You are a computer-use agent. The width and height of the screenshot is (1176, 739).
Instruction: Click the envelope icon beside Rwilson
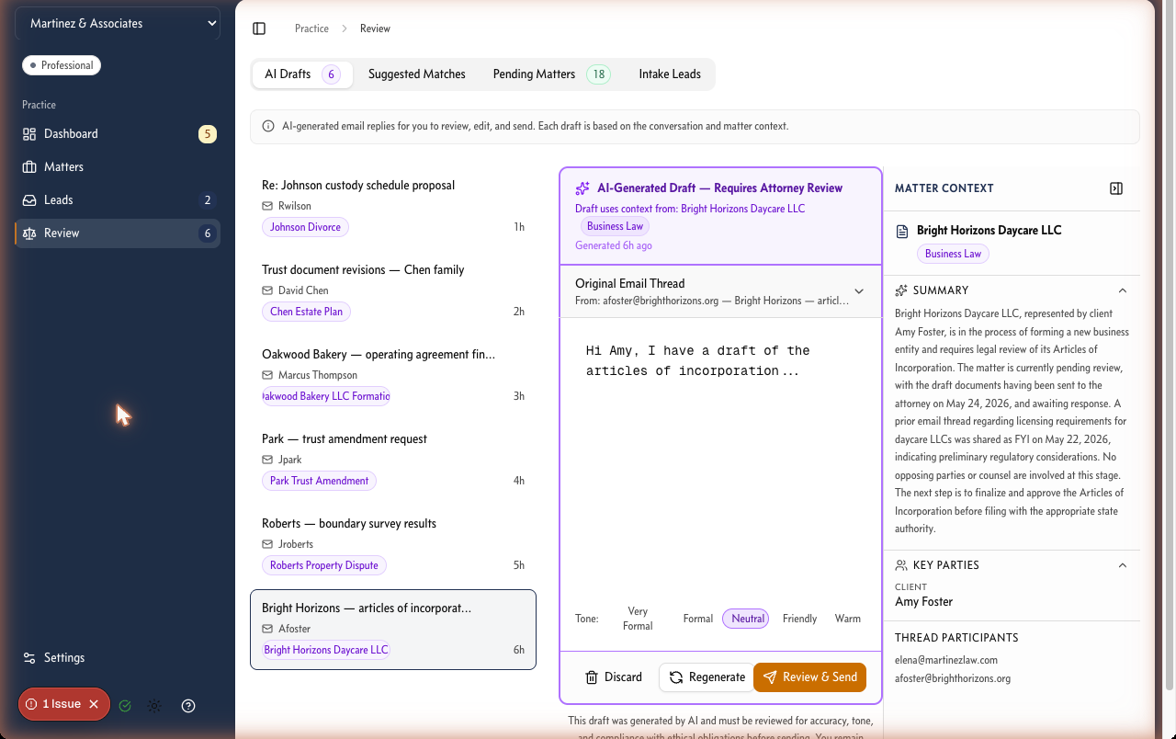tap(267, 206)
